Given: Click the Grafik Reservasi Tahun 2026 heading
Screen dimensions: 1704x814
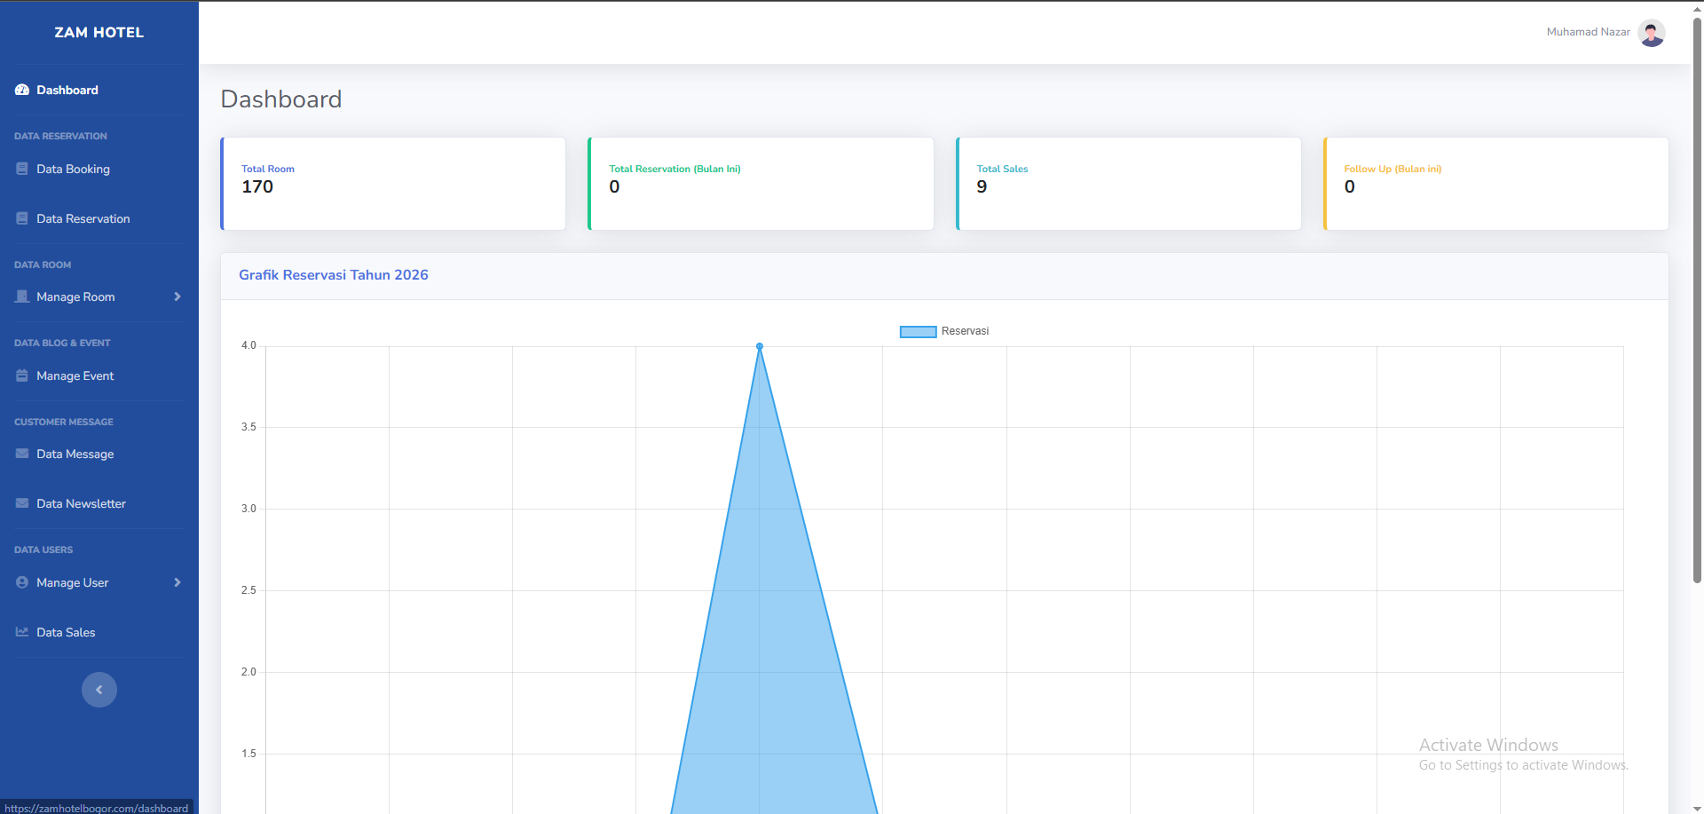Looking at the screenshot, I should 334,275.
